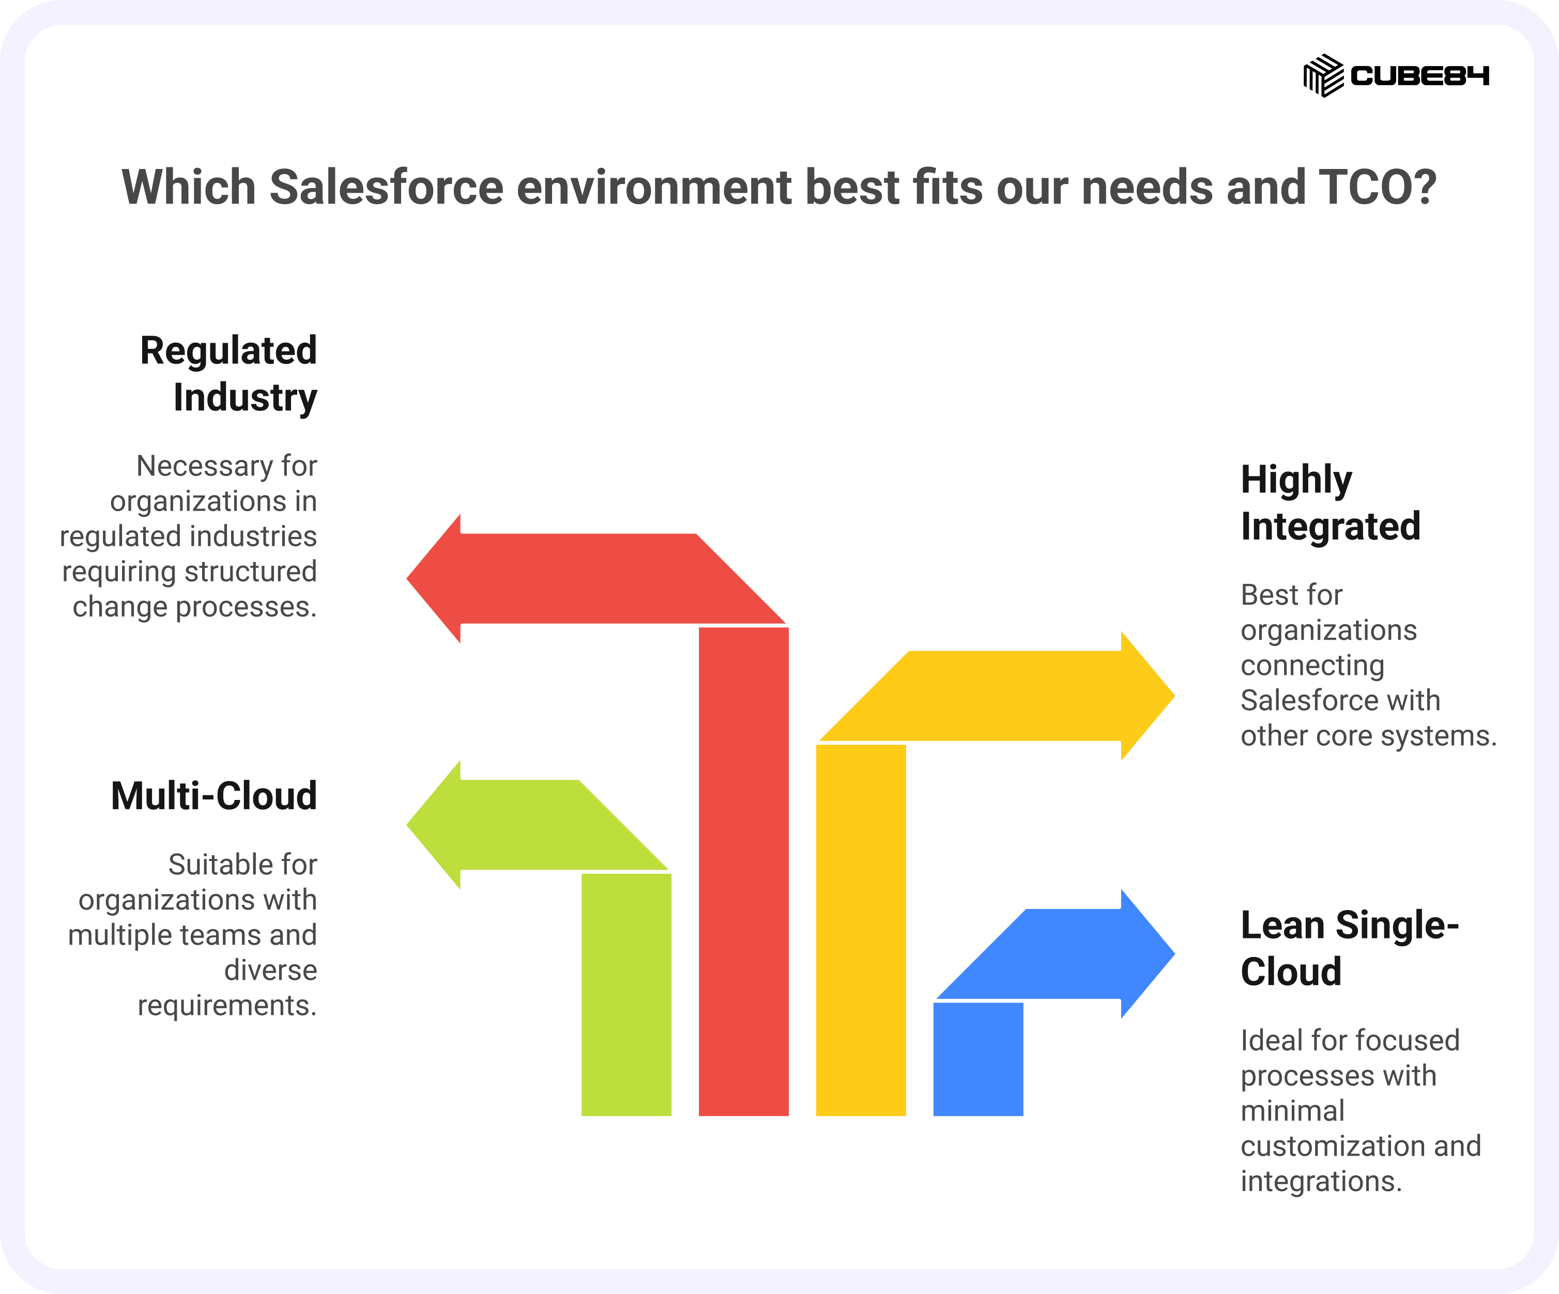The height and width of the screenshot is (1294, 1559).
Task: Click the CUBE84 logo
Action: click(1396, 75)
